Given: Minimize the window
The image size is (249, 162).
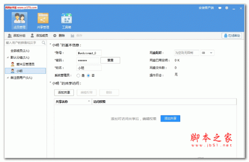Looking at the screenshot, I should point(234,8).
